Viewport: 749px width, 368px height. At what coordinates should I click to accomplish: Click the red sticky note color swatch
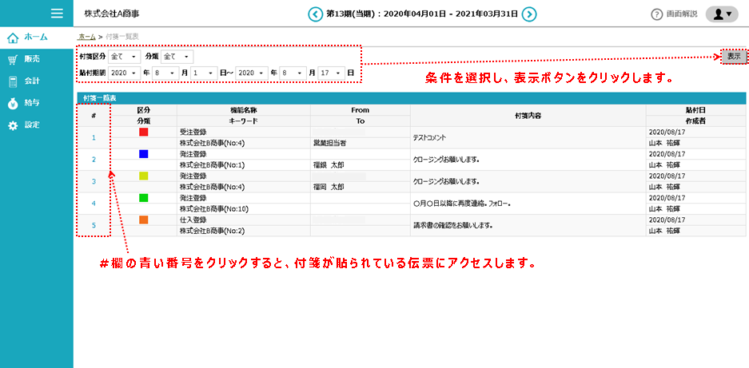(x=143, y=132)
